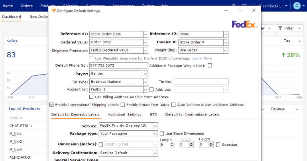The height and width of the screenshot is (161, 307).
Task: Select product M_ljk-4 row
Action: click(16, 149)
